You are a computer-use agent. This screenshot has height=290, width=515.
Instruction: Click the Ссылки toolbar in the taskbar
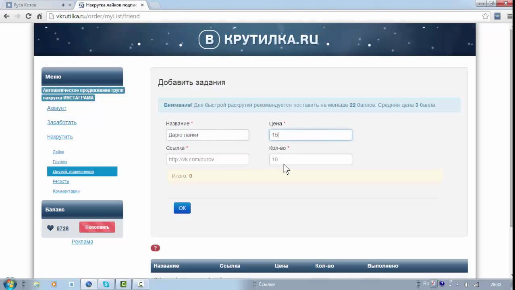point(266,284)
